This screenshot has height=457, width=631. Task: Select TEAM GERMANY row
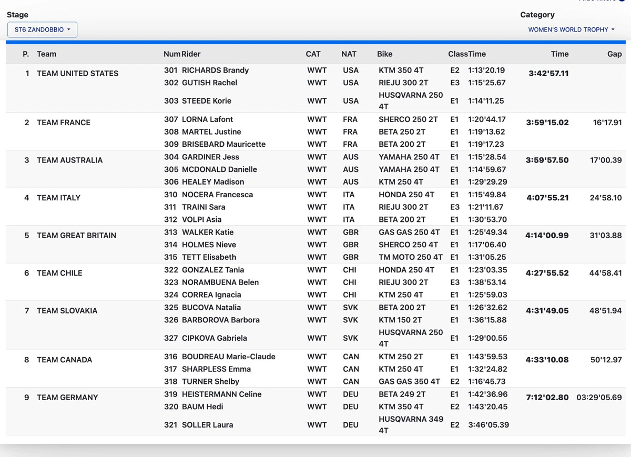(315, 412)
